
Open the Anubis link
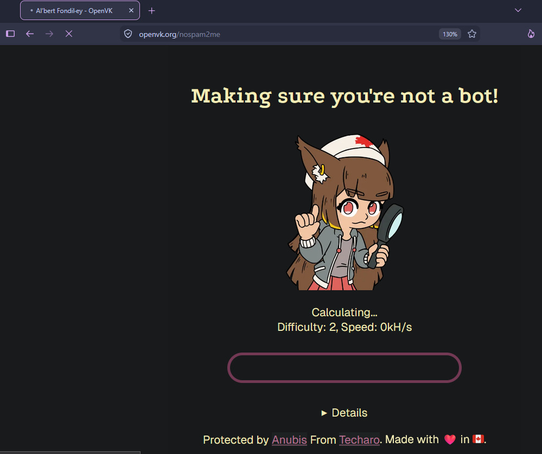(289, 440)
